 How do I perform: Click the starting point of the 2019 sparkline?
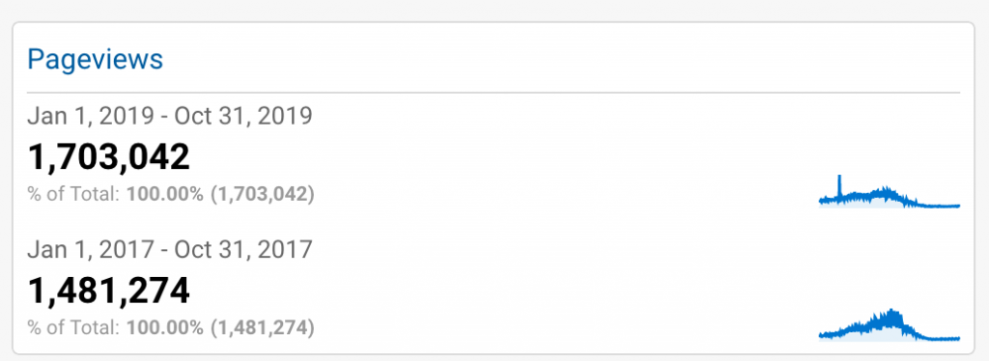click(x=821, y=201)
